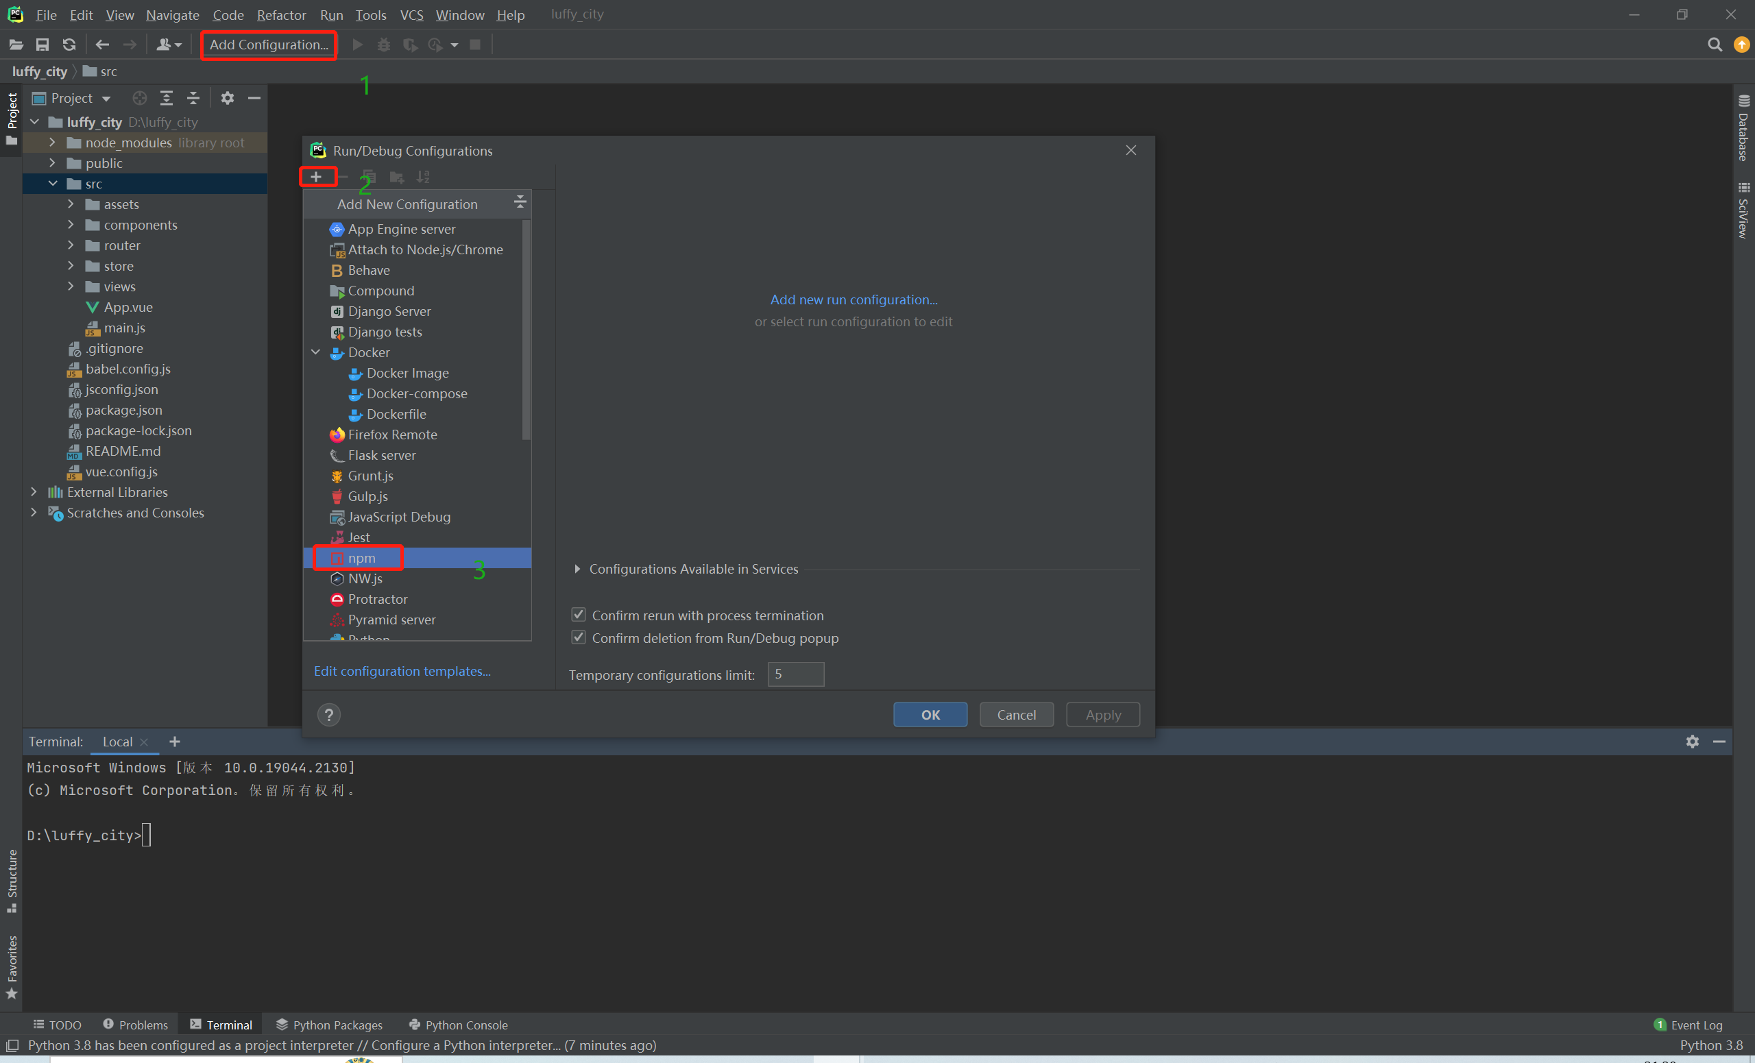Image resolution: width=1755 pixels, height=1063 pixels.
Task: Click the Synchronize refresh toolbar icon
Action: point(69,45)
